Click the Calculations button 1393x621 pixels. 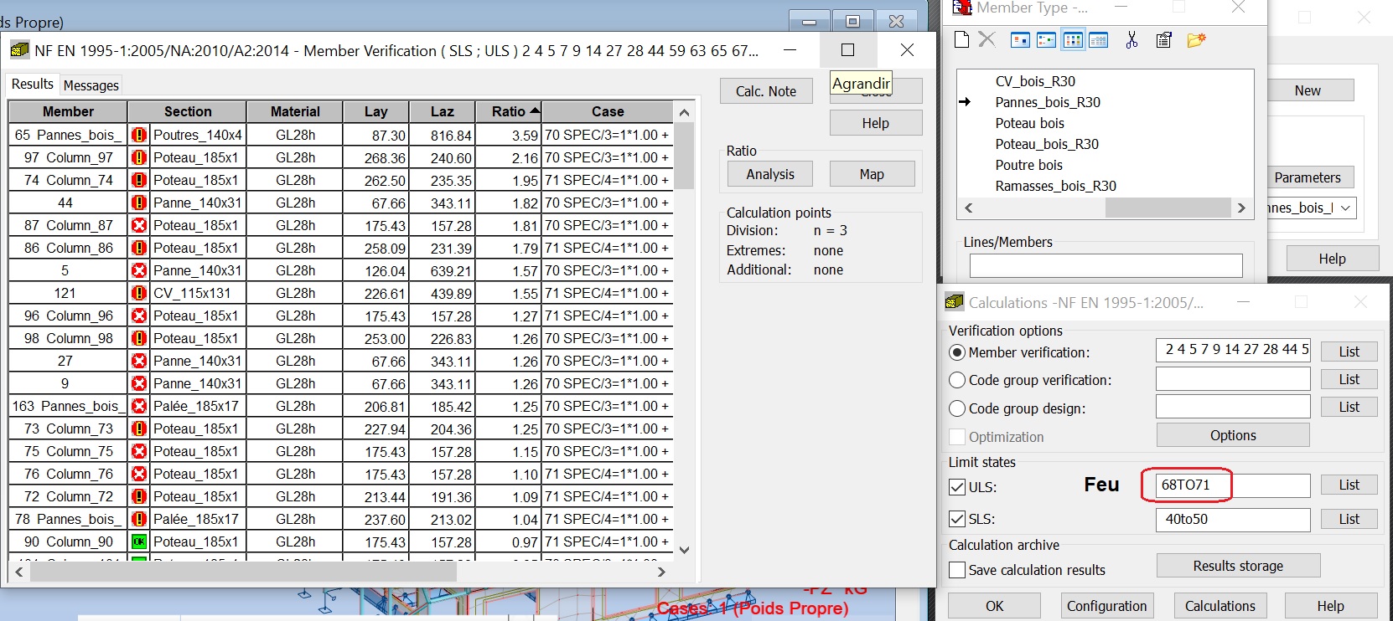click(x=1220, y=606)
